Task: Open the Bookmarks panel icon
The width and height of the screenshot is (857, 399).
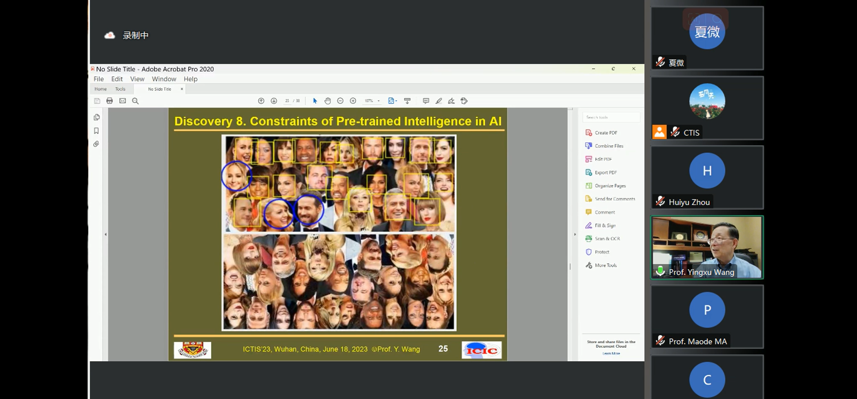Action: (96, 131)
